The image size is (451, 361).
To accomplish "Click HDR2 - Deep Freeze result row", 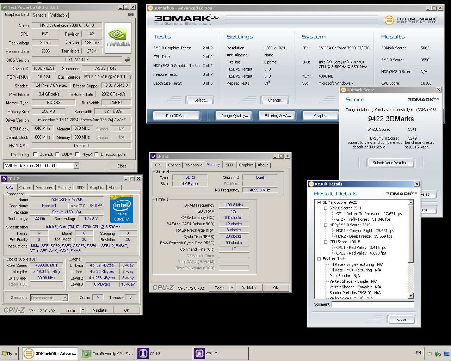I will tap(364, 236).
